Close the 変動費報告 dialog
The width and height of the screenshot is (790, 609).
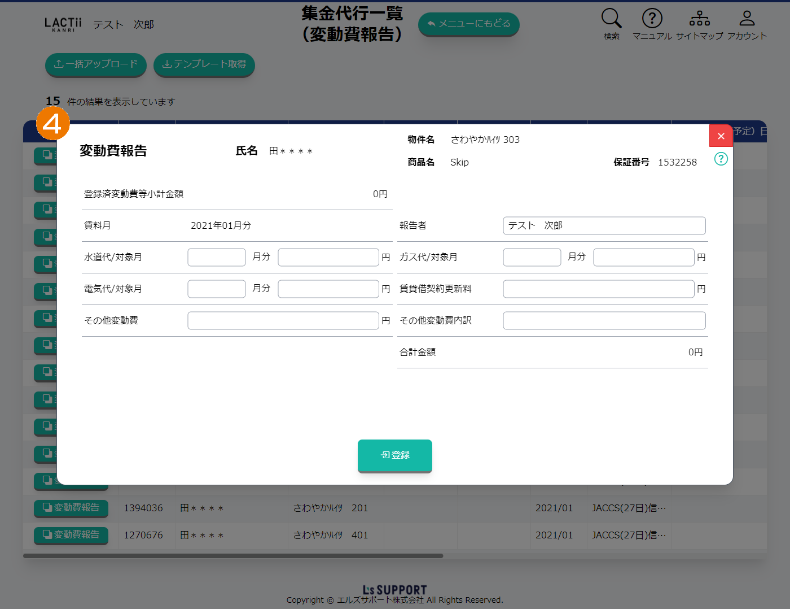tap(721, 136)
